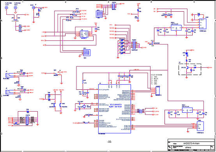Click the SW2 pushbutton switch symbol
Screen dimensions: 216x152
[54, 105]
